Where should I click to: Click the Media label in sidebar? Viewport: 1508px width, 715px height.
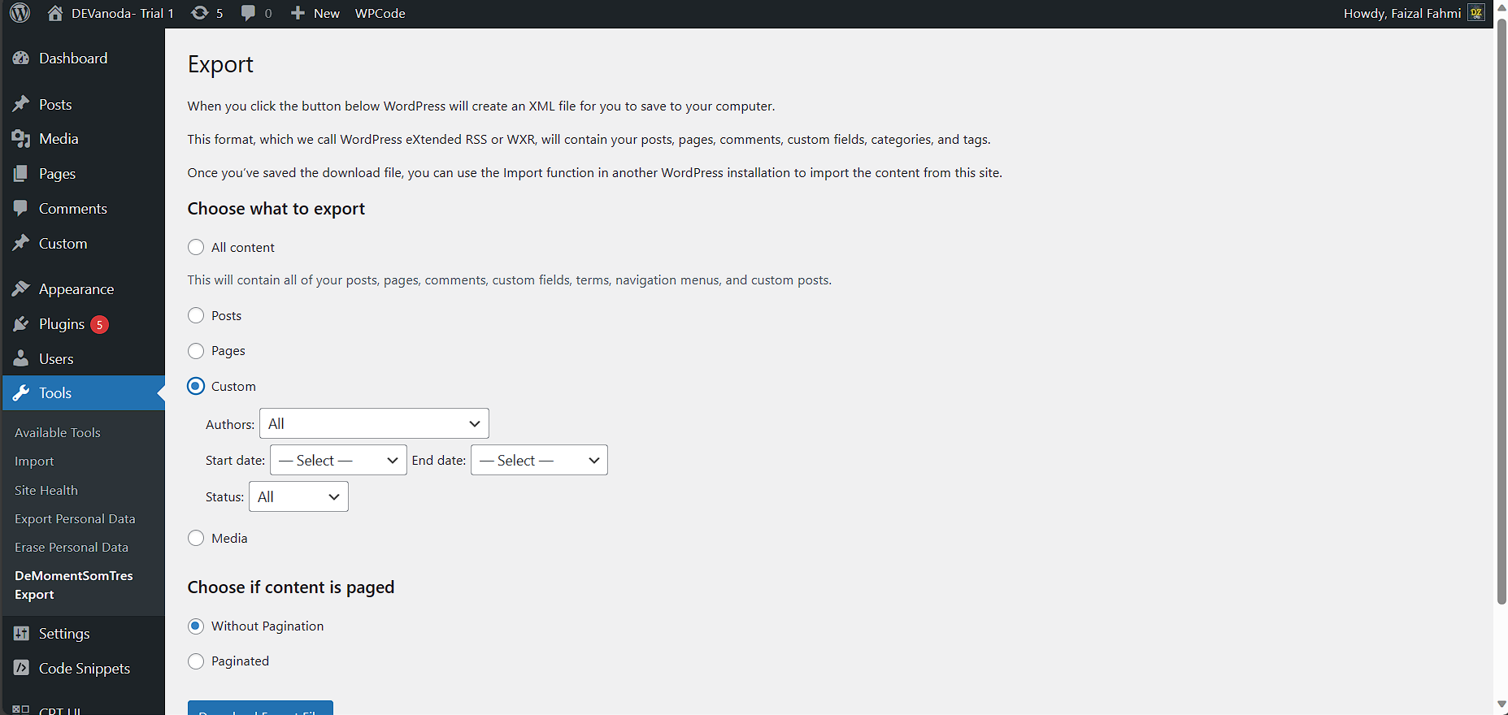(x=59, y=139)
